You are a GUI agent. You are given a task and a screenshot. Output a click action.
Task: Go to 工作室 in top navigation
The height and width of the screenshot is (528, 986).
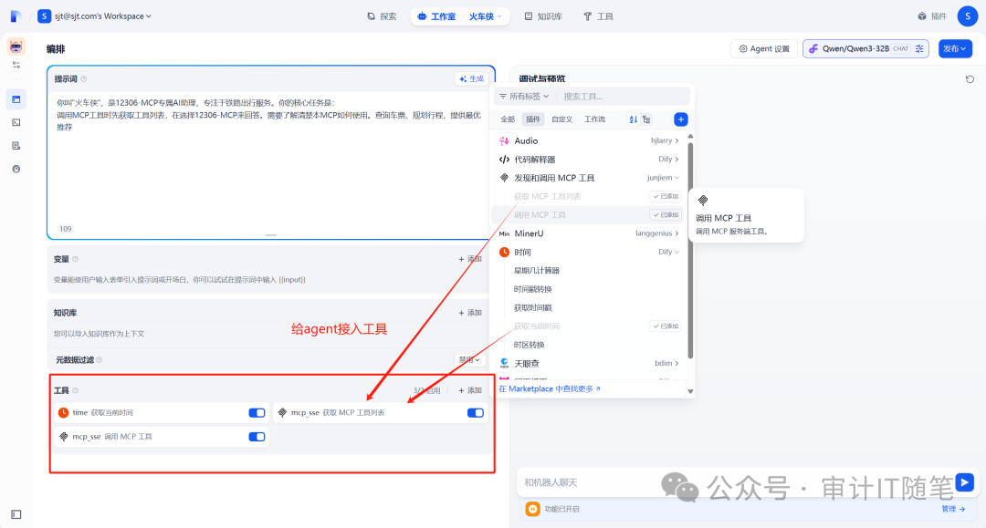click(x=436, y=16)
